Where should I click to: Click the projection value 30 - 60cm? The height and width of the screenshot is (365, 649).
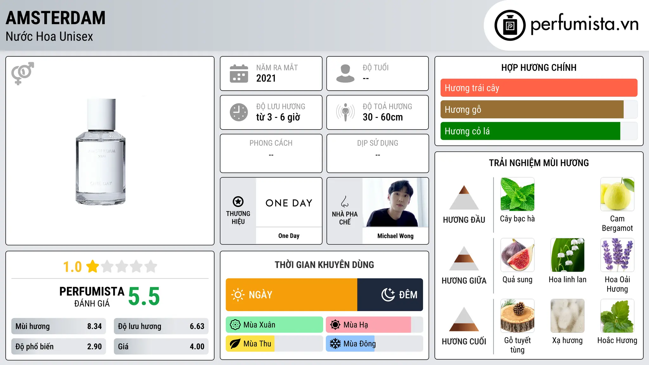[x=382, y=117]
